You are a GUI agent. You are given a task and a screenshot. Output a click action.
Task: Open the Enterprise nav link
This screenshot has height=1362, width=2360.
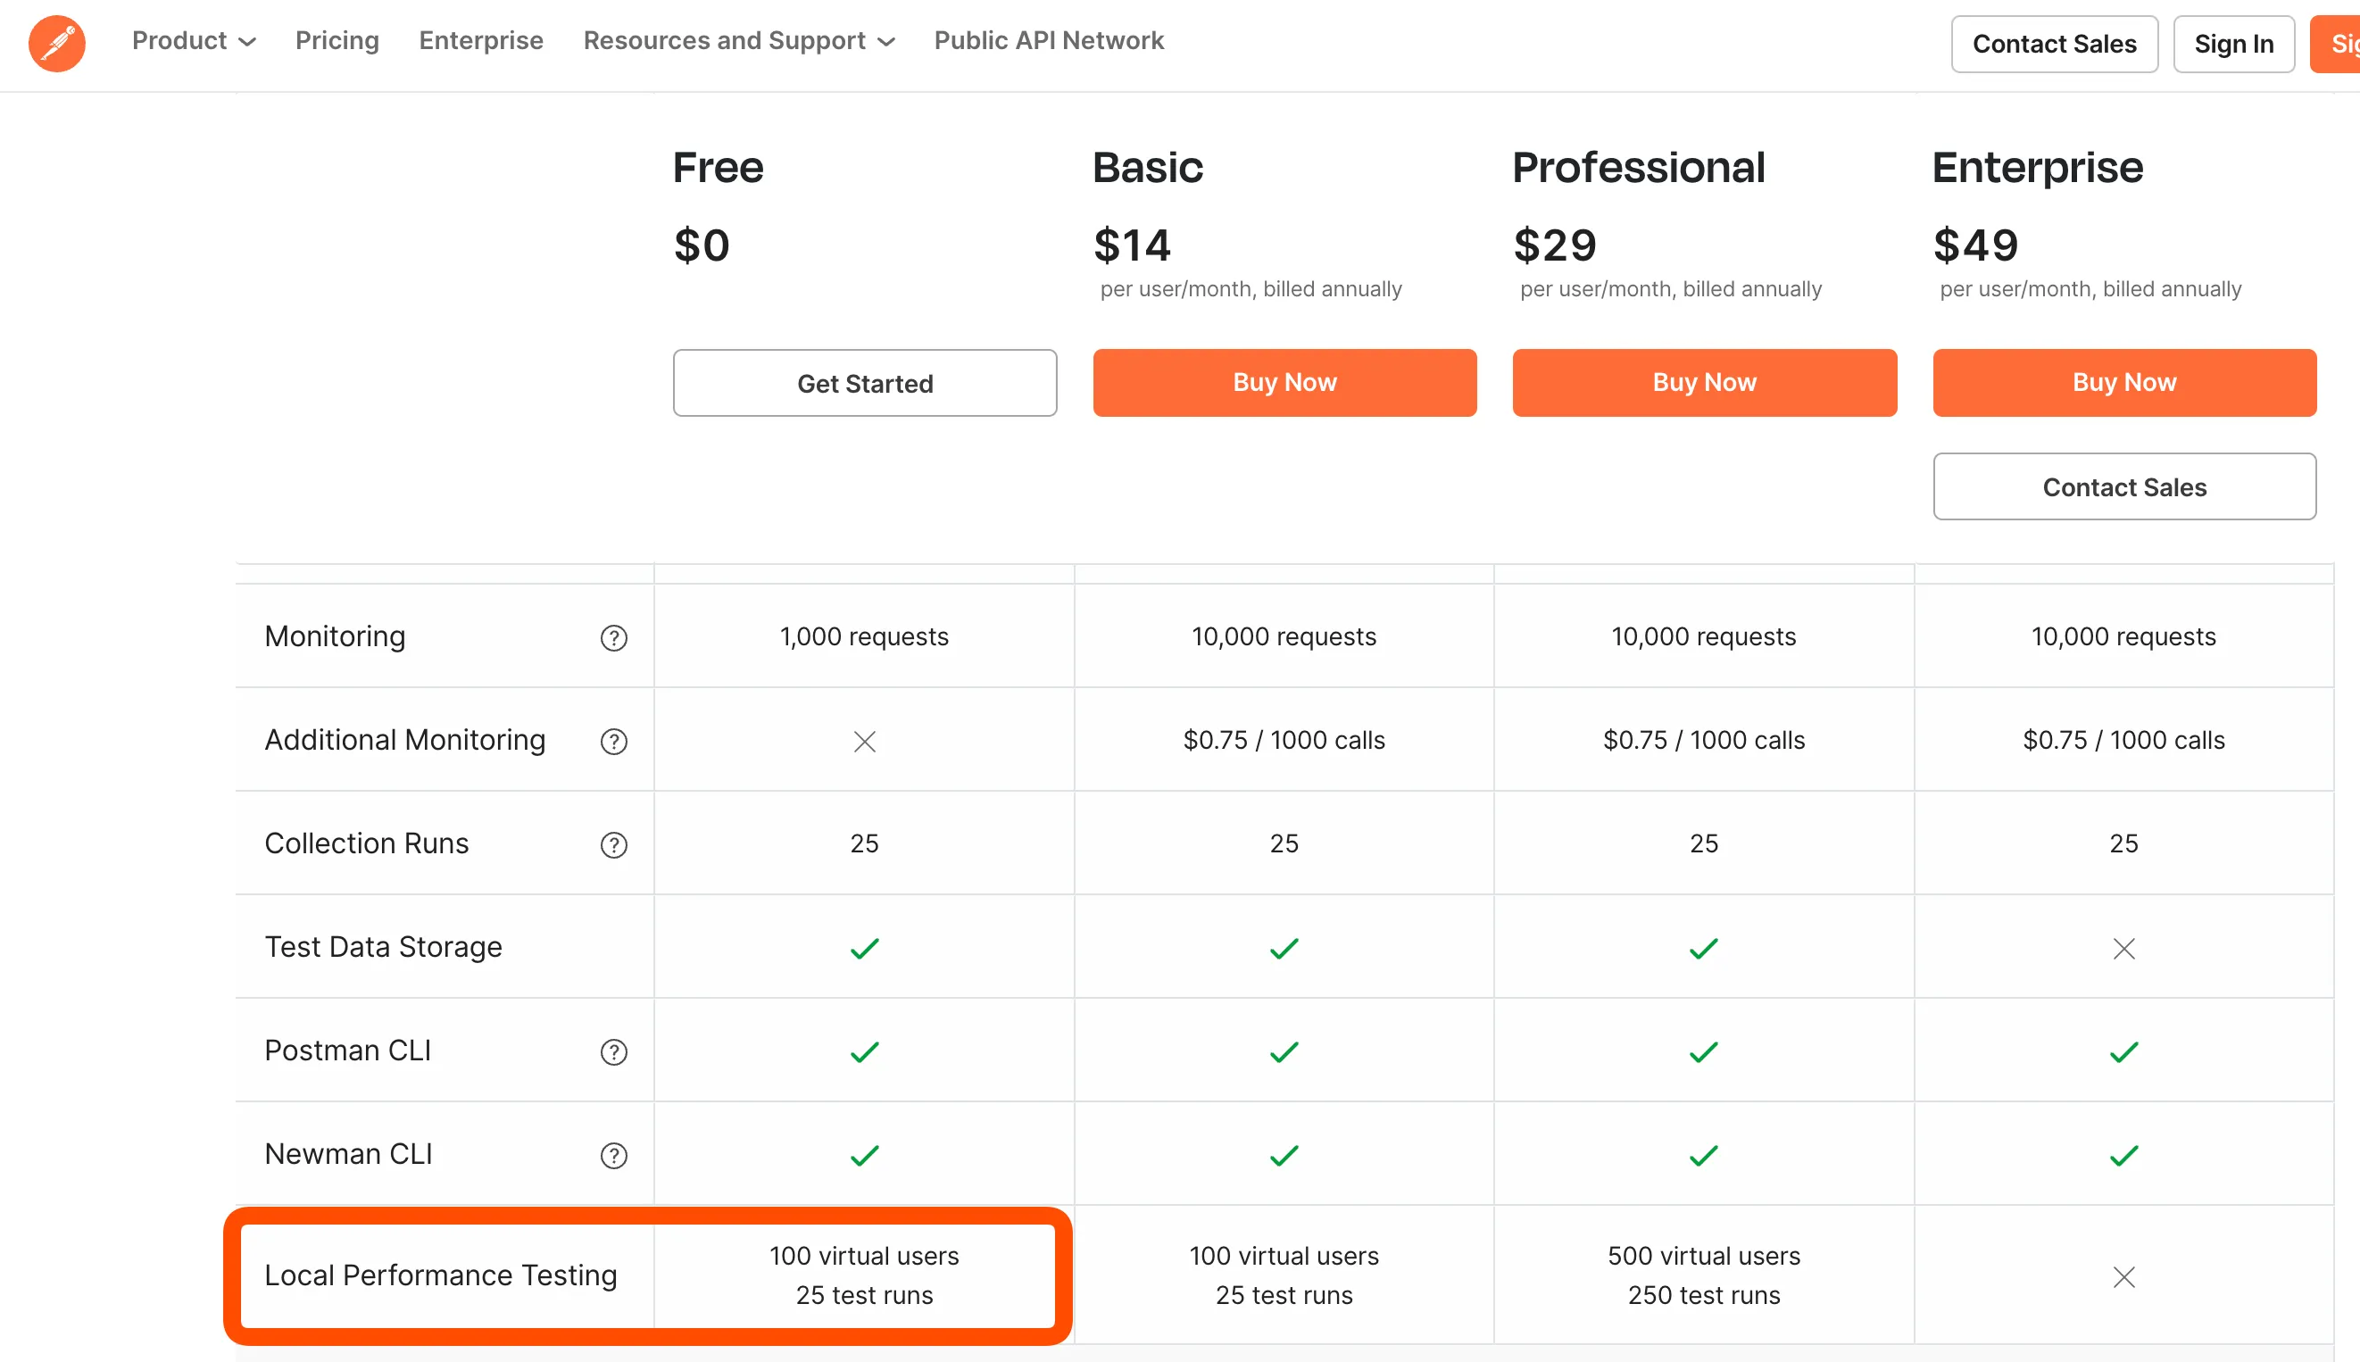tap(481, 41)
